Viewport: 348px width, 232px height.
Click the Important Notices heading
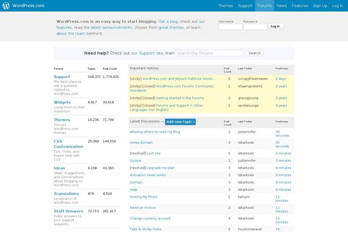point(144,68)
